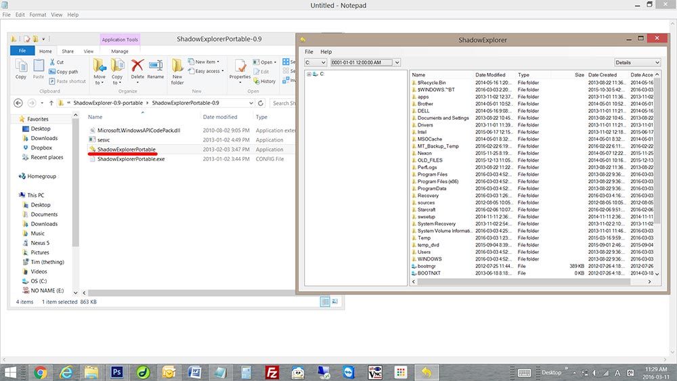Open the address bar history dropdown
This screenshot has width=677, height=381.
click(x=251, y=103)
